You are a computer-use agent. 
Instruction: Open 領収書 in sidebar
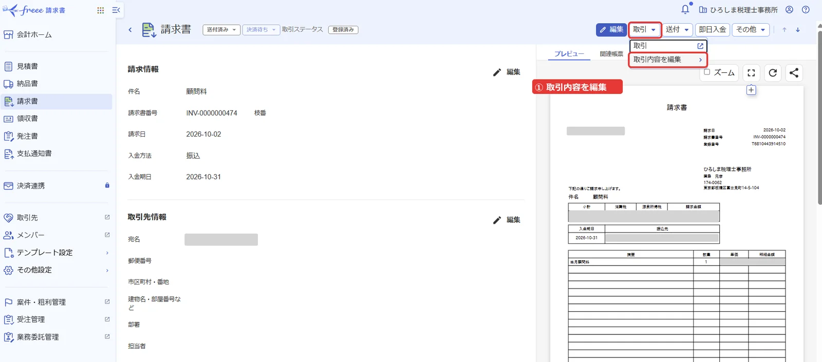coord(57,119)
